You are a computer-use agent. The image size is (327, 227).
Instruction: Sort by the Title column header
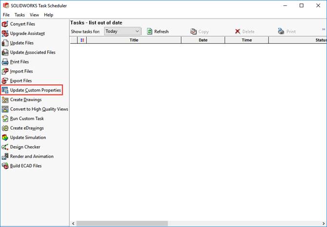(x=134, y=40)
